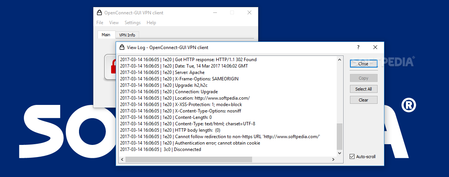The height and width of the screenshot is (177, 449).
Task: Click the View Log dialog title text
Action: click(167, 48)
